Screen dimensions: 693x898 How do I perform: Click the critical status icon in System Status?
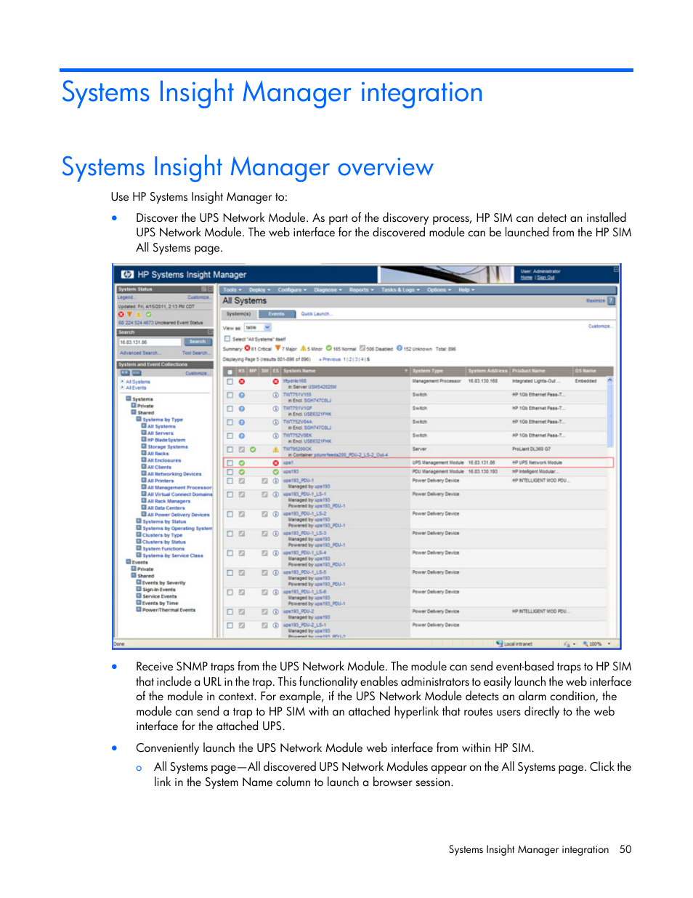(121, 315)
